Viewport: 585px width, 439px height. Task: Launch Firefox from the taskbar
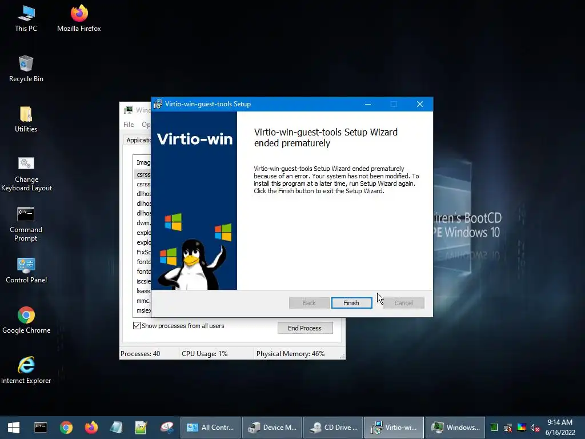(x=91, y=428)
